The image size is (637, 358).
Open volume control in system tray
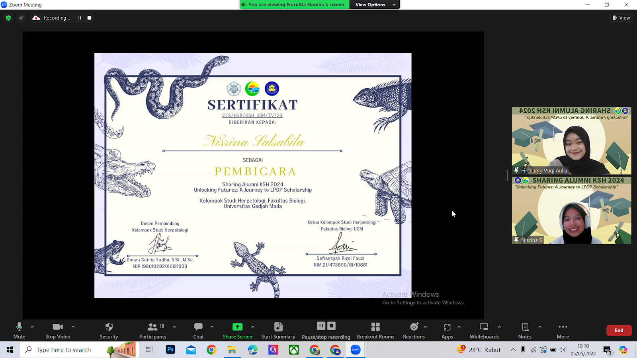(x=563, y=350)
